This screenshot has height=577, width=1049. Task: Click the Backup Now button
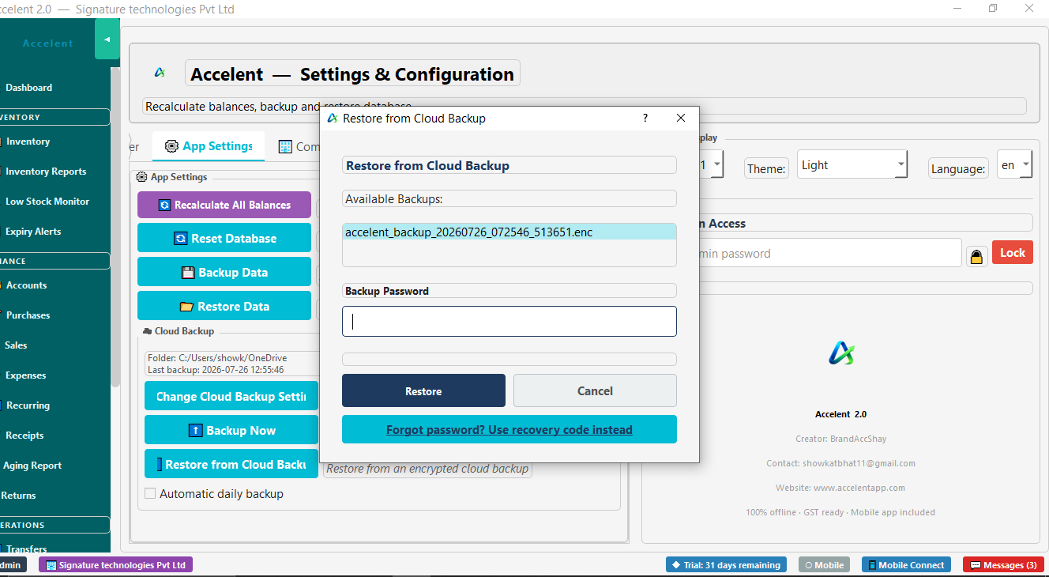point(231,430)
